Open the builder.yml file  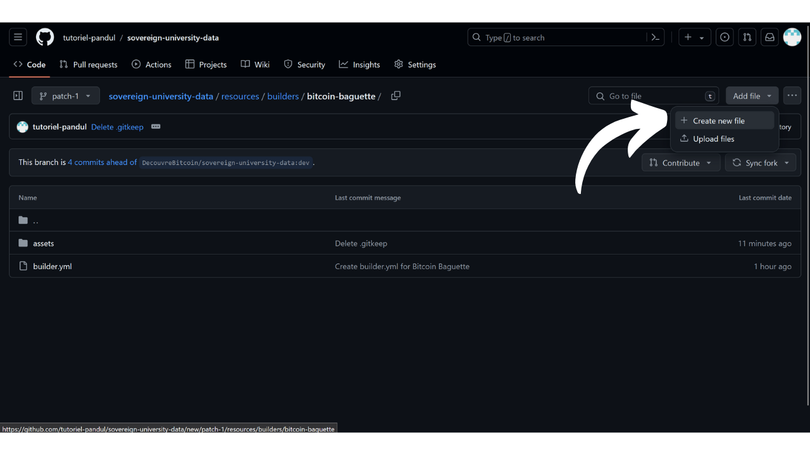[x=53, y=266]
